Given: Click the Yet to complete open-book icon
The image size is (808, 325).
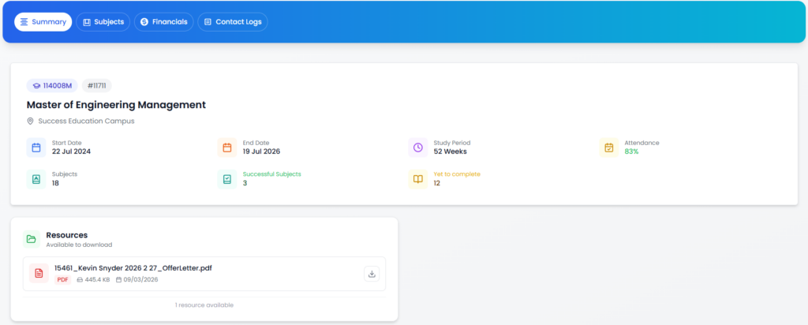Looking at the screenshot, I should coord(417,179).
